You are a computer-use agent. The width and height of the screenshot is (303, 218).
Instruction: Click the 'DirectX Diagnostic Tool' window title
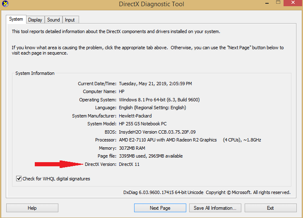[x=151, y=4]
